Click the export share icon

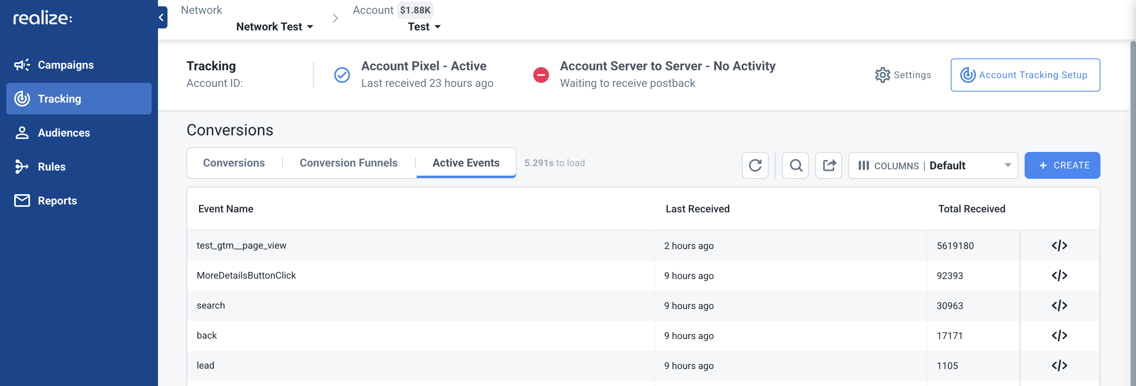[x=829, y=165]
